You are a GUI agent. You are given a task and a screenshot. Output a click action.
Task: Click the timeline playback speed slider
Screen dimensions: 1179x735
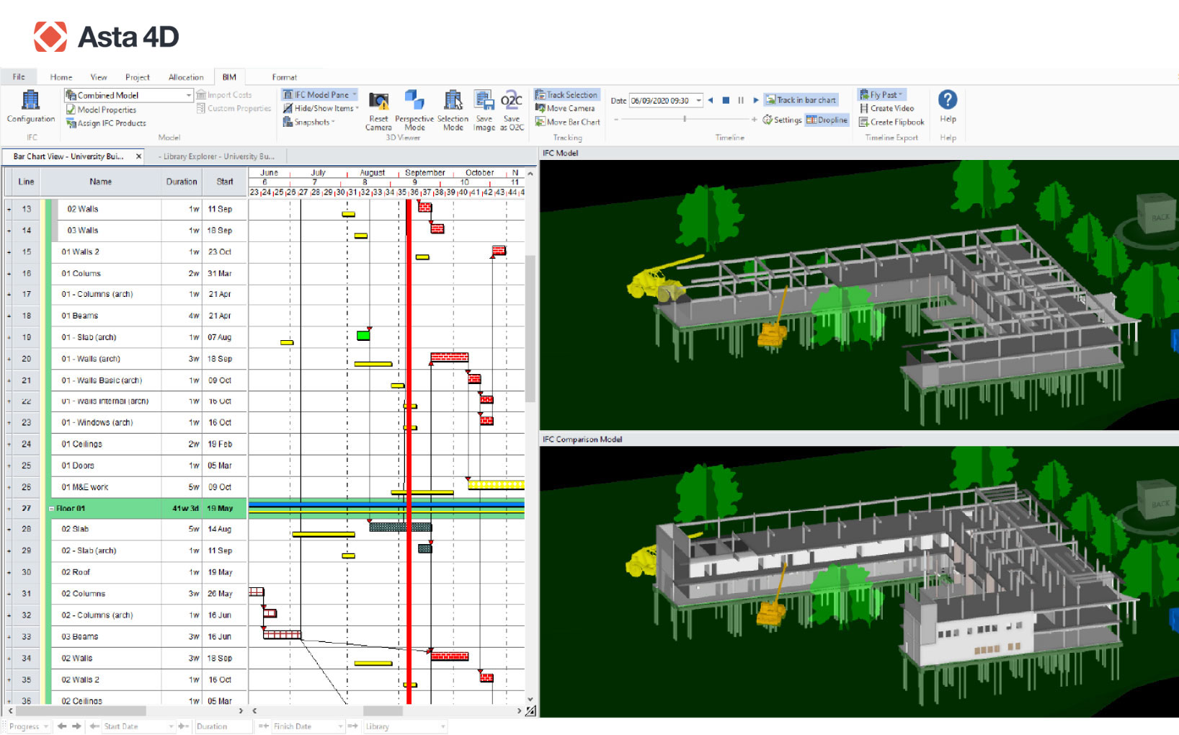pos(685,119)
